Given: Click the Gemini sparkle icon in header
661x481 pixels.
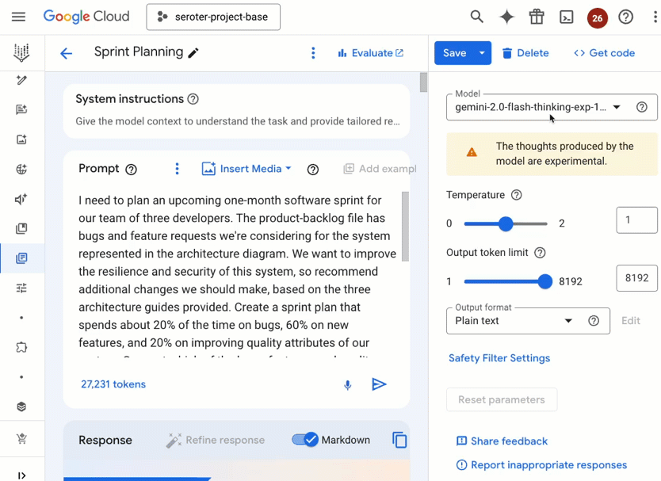Looking at the screenshot, I should click(506, 17).
